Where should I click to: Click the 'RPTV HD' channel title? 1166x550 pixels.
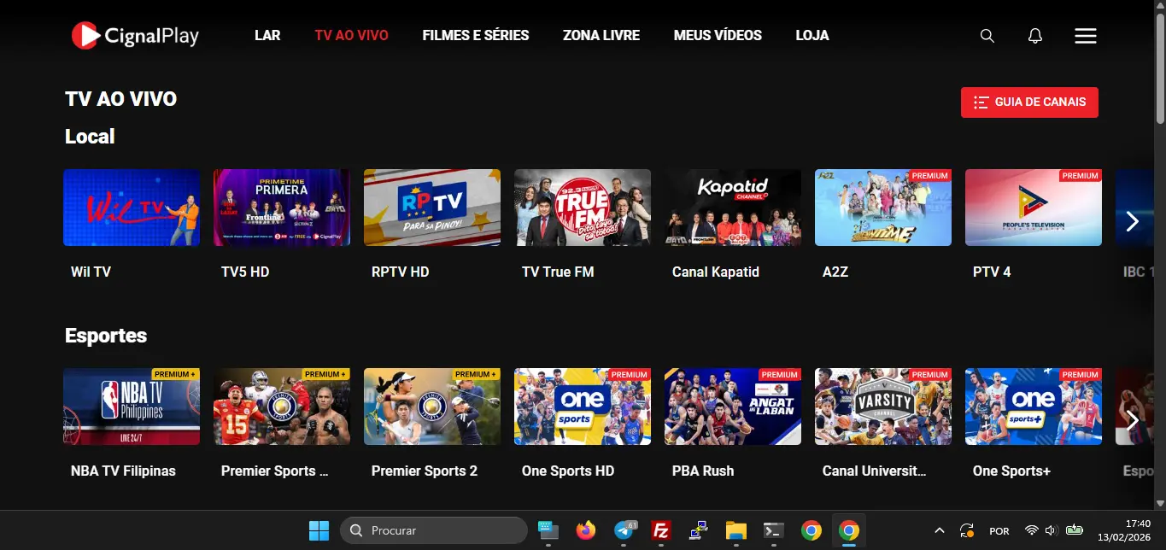pos(401,272)
